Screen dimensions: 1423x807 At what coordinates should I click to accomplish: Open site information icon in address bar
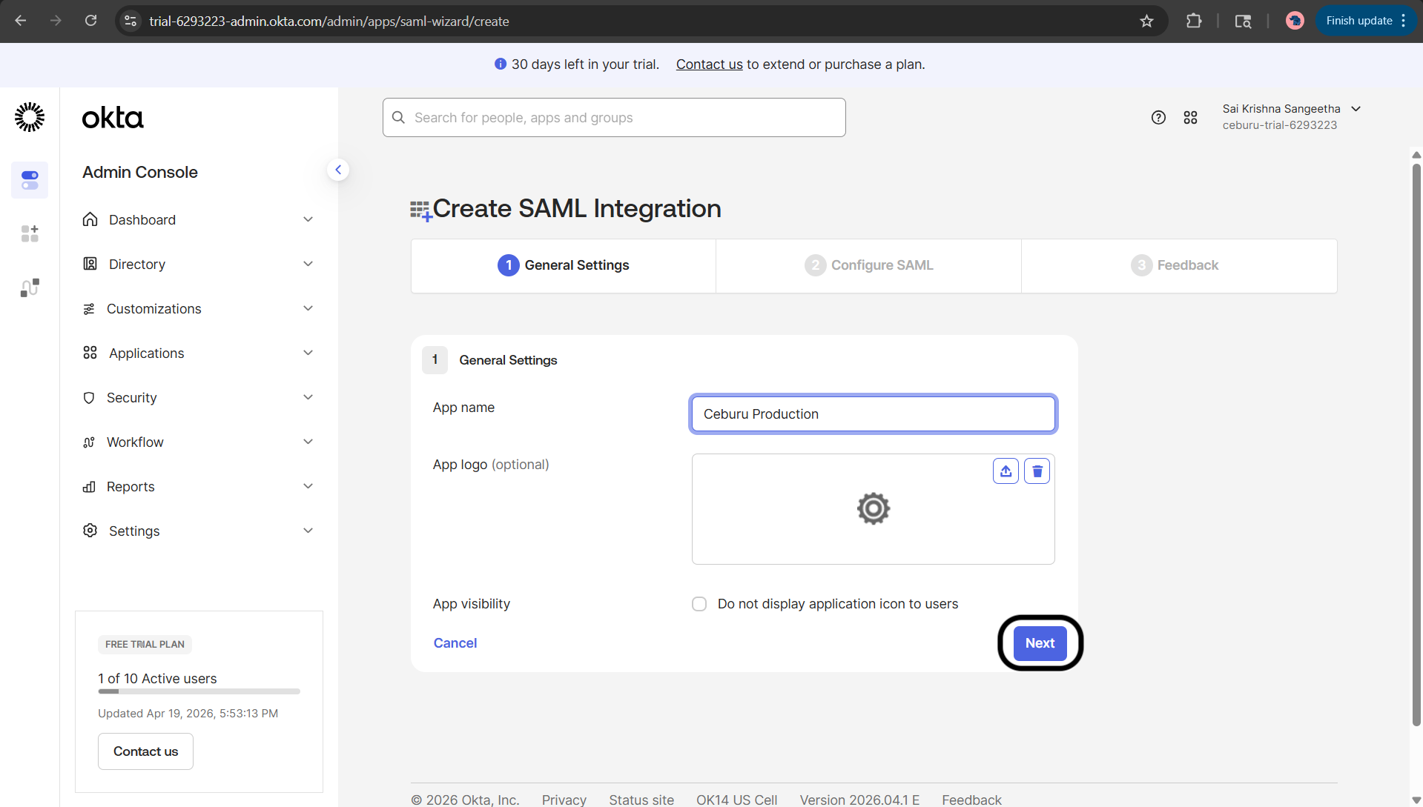click(131, 21)
